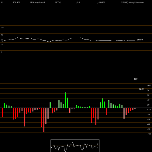Click the -100 label on the MR axis
Screen dimensions: 152x152
coord(149,134)
